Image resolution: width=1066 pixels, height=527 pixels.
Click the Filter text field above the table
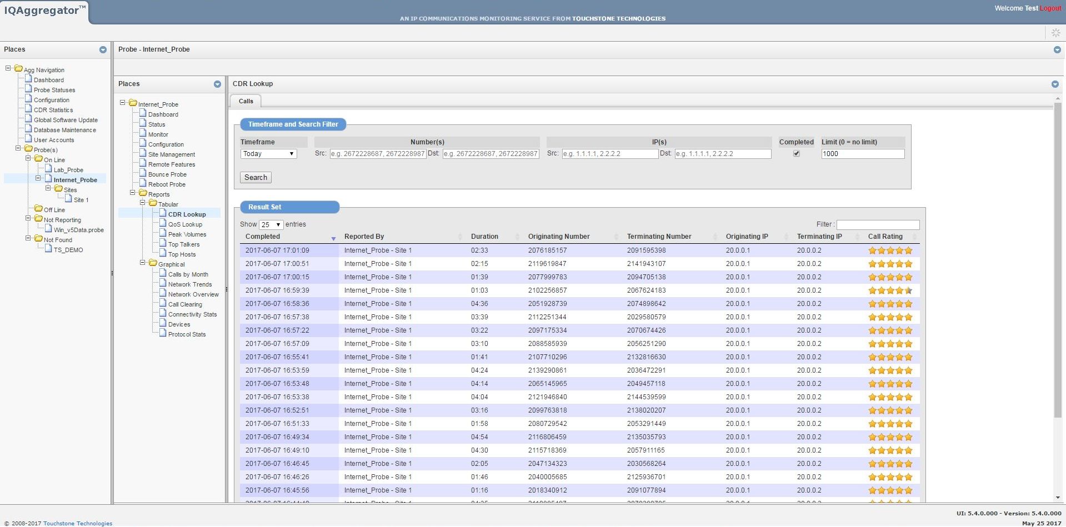tap(878, 225)
